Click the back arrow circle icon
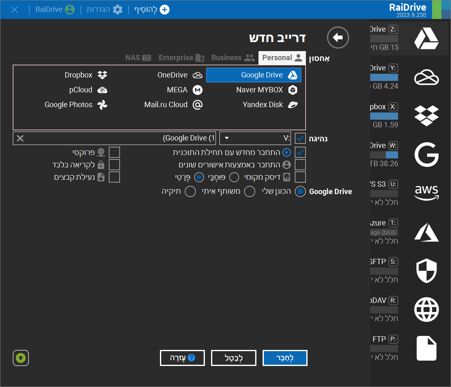The image size is (451, 387). point(338,38)
